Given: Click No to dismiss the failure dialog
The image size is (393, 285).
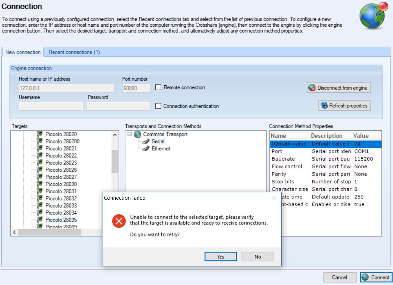Looking at the screenshot, I should point(258,256).
